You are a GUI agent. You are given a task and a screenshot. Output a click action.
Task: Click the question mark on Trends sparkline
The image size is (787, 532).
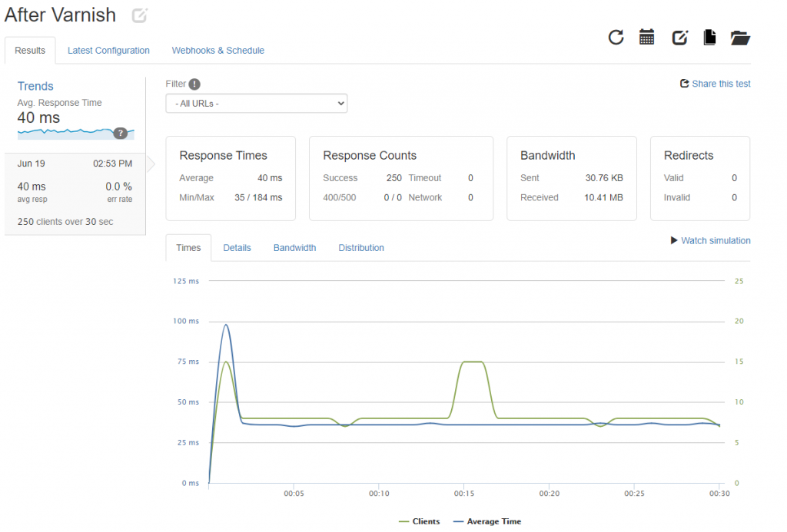coord(120,133)
